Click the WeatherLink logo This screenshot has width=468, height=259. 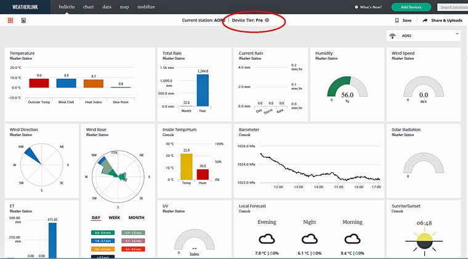pyautogui.click(x=25, y=7)
